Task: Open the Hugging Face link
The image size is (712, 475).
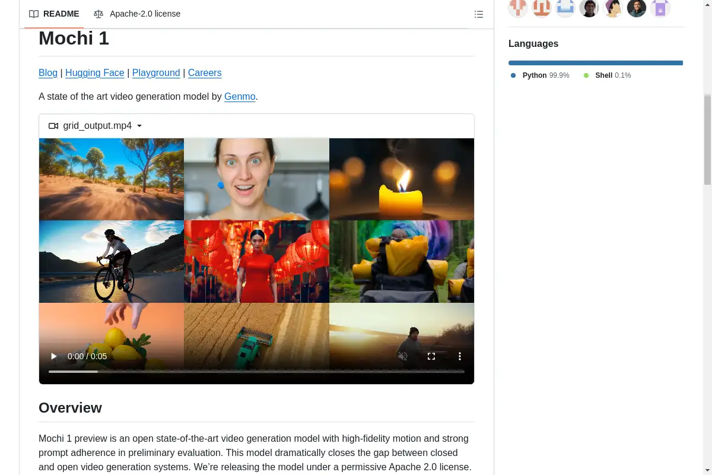Action: [x=94, y=72]
